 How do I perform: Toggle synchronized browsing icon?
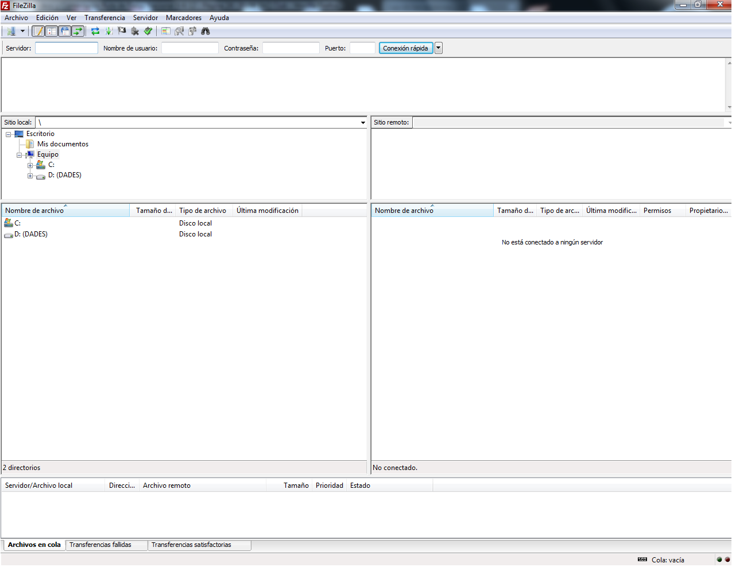pos(192,31)
